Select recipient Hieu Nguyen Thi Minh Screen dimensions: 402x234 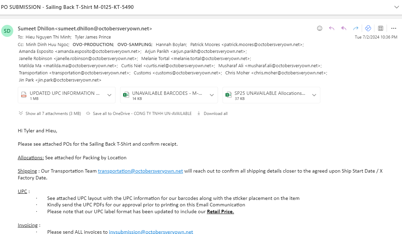[49, 37]
